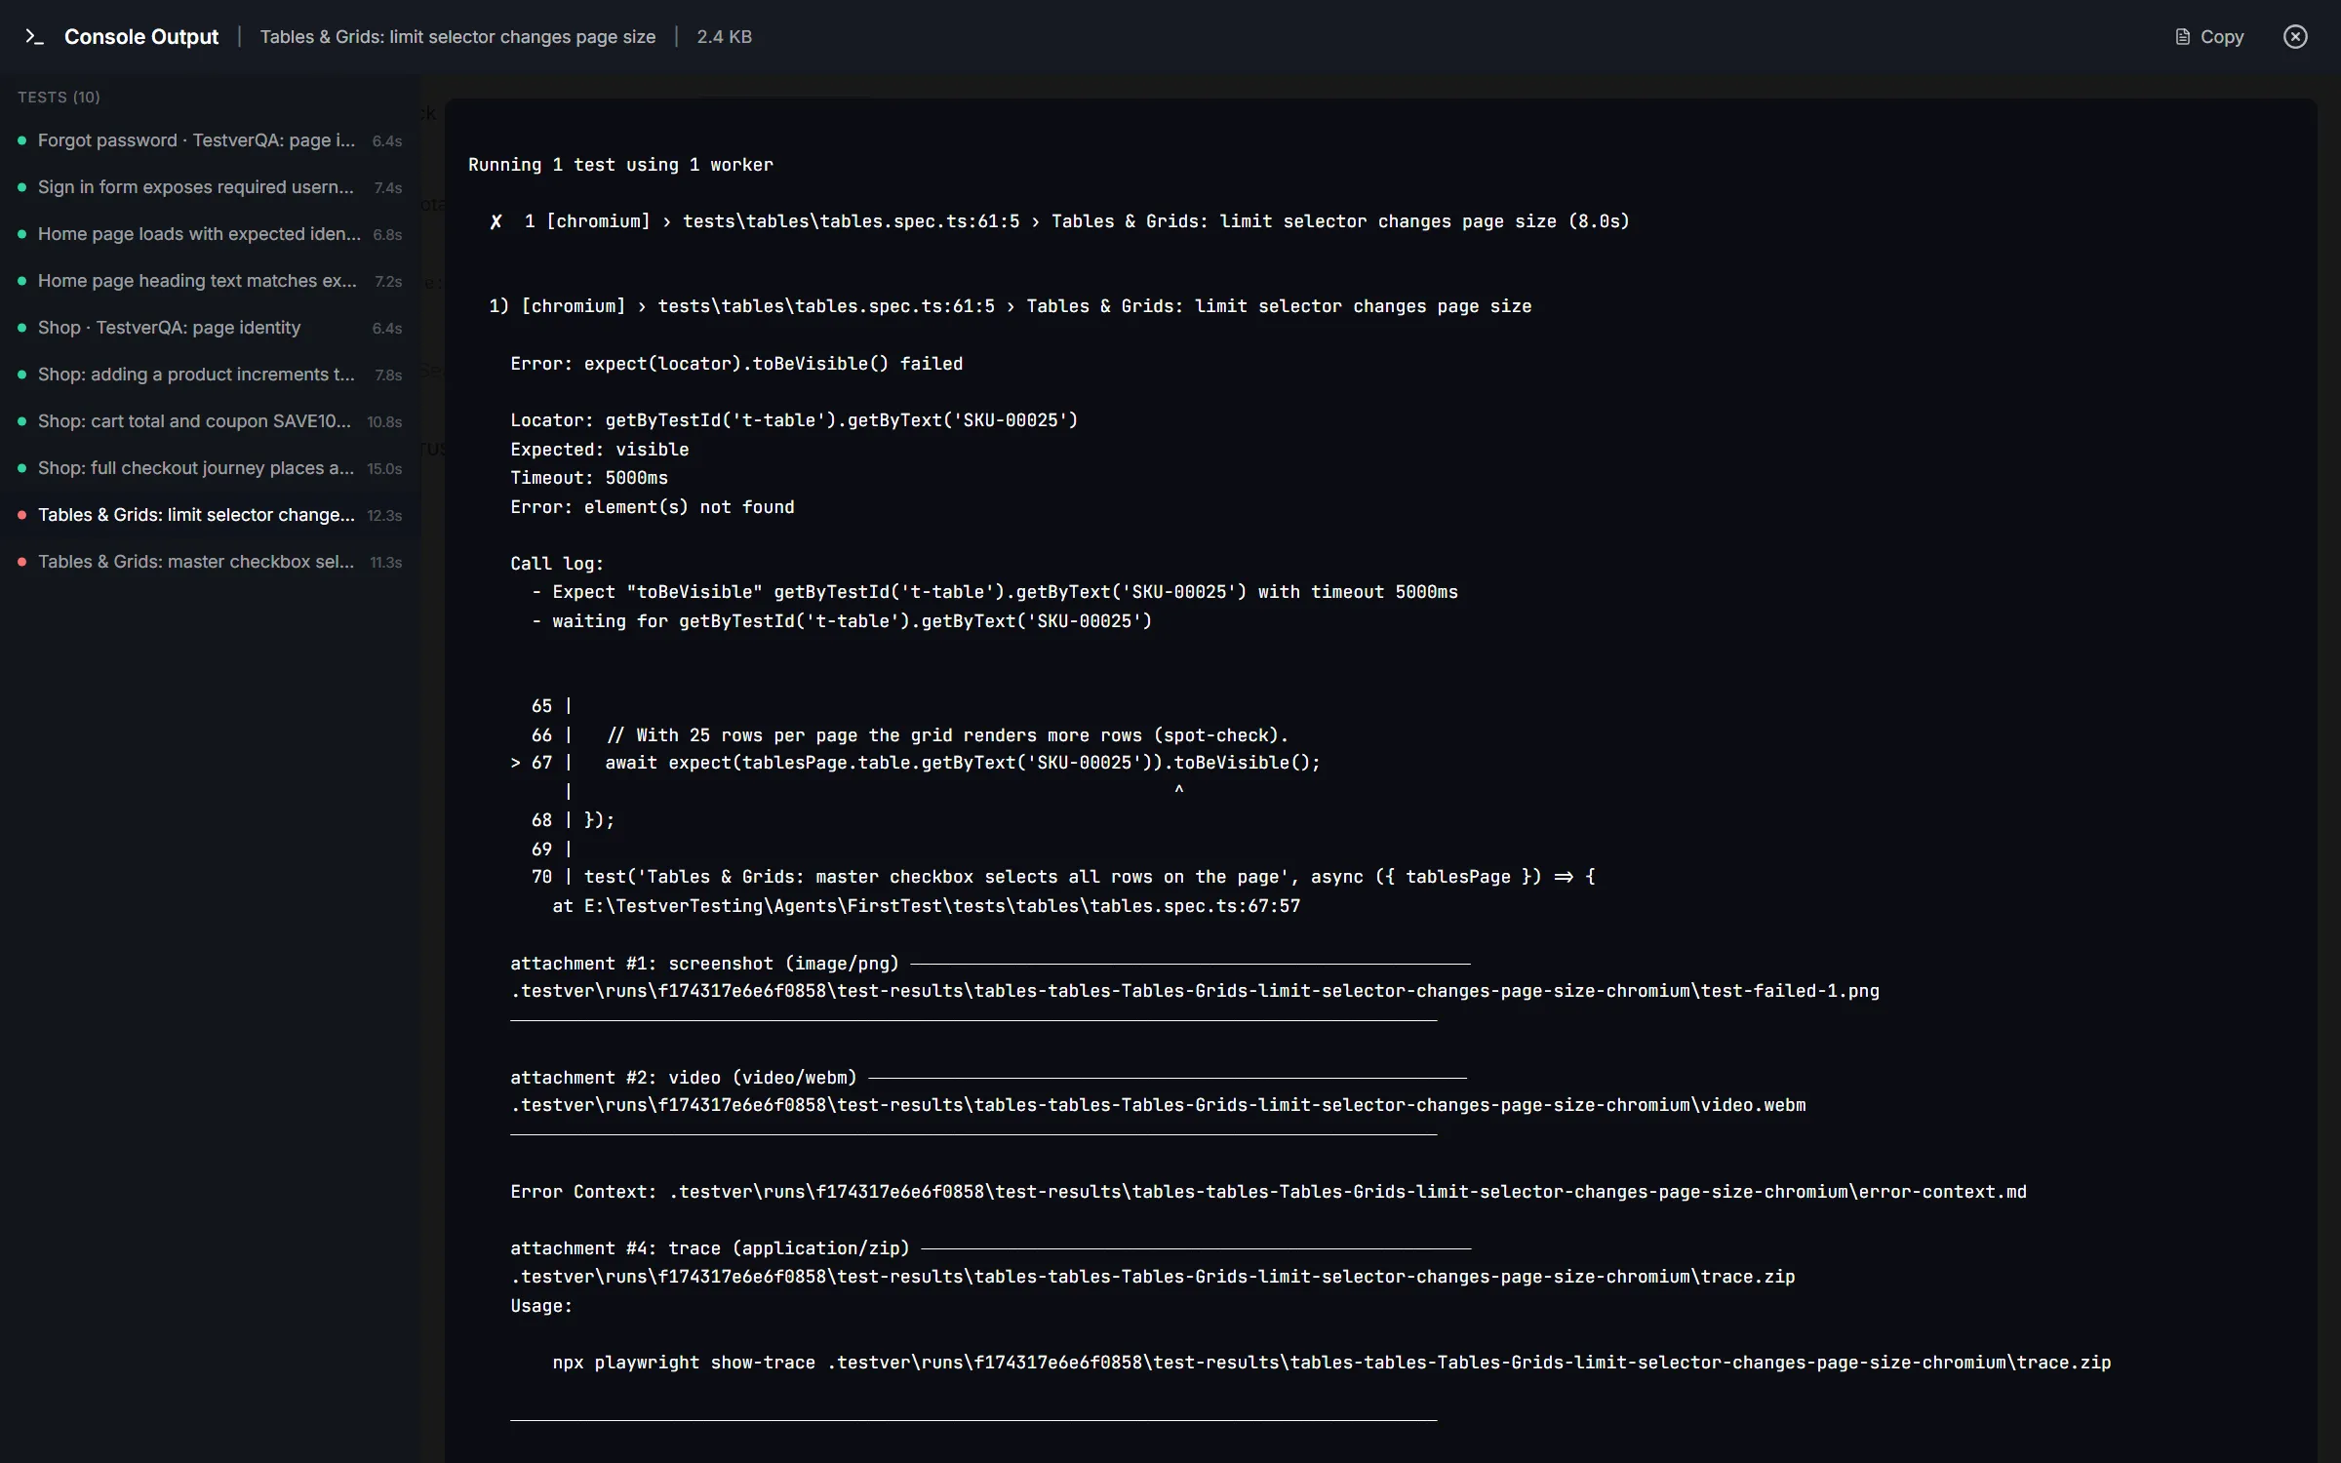Click the '15.0s' duration of checkout test
Screen dimensions: 2341x1463
[384, 469]
